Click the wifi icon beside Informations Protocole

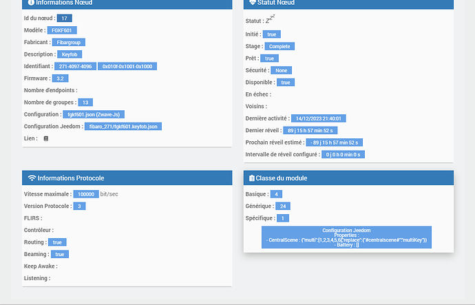coord(32,178)
